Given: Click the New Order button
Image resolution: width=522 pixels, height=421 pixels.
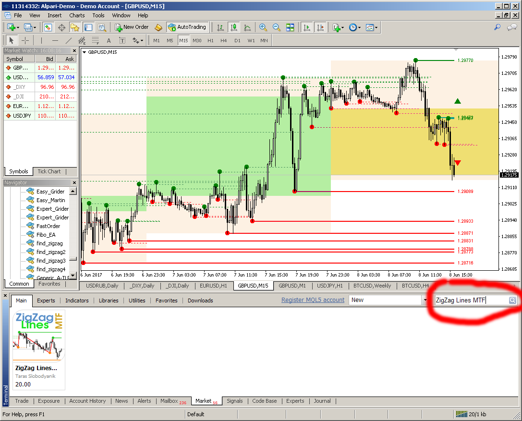Looking at the screenshot, I should [x=132, y=27].
